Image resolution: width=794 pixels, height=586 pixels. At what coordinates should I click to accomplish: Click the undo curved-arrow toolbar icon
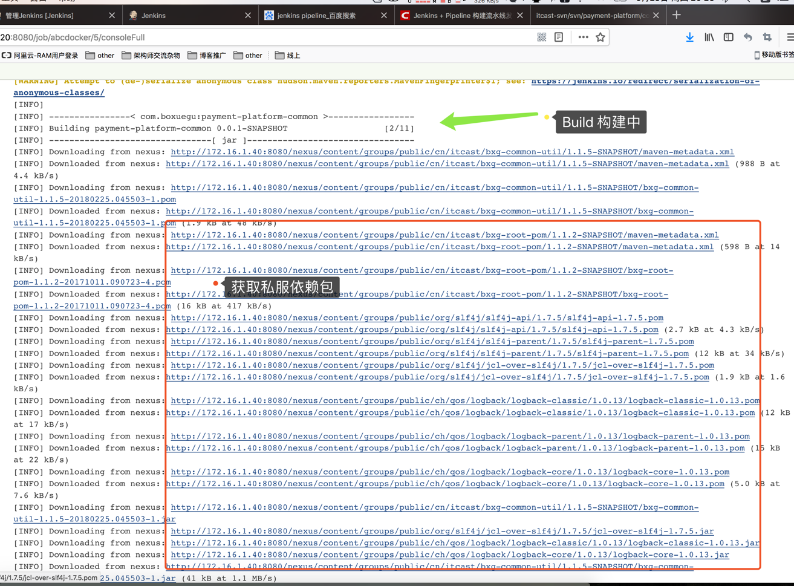coord(748,37)
